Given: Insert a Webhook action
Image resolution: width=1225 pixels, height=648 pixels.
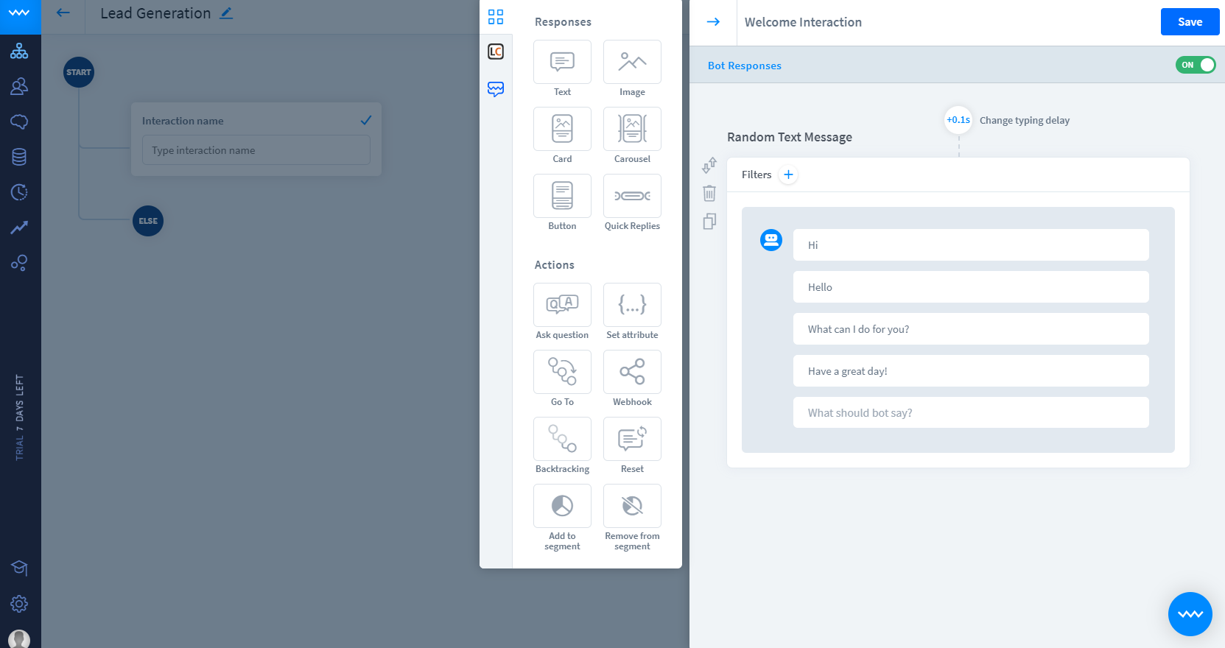Looking at the screenshot, I should (x=632, y=372).
